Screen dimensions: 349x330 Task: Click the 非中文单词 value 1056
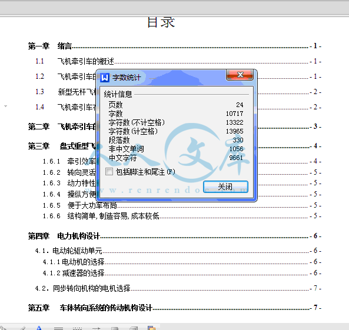click(x=237, y=149)
